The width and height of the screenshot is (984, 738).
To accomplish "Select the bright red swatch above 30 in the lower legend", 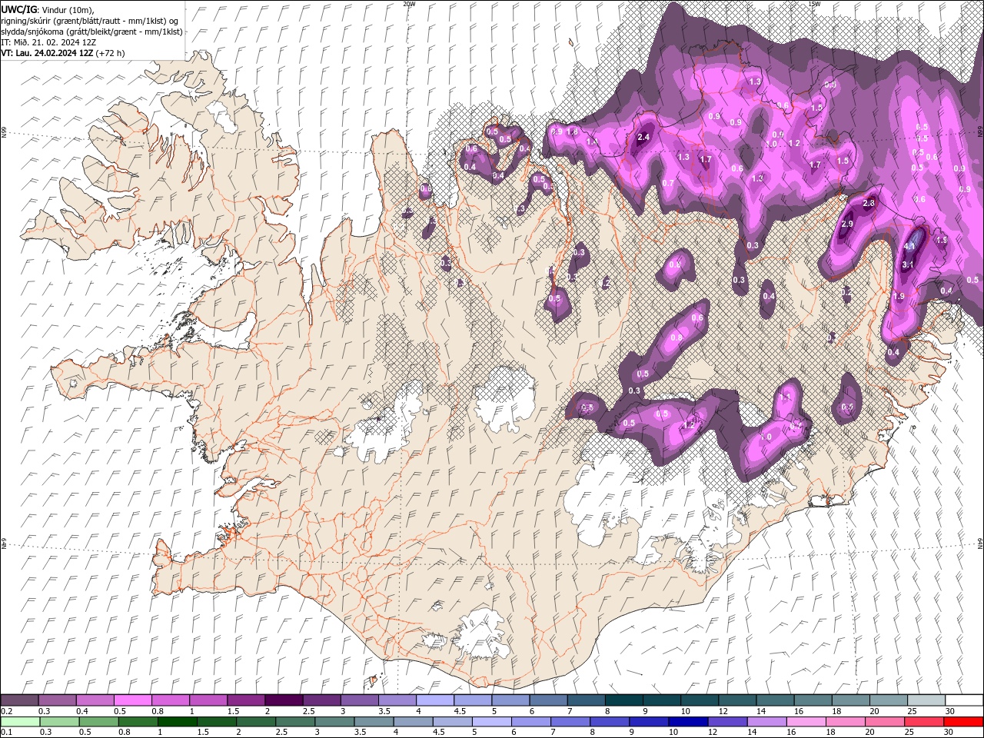I will (962, 721).
